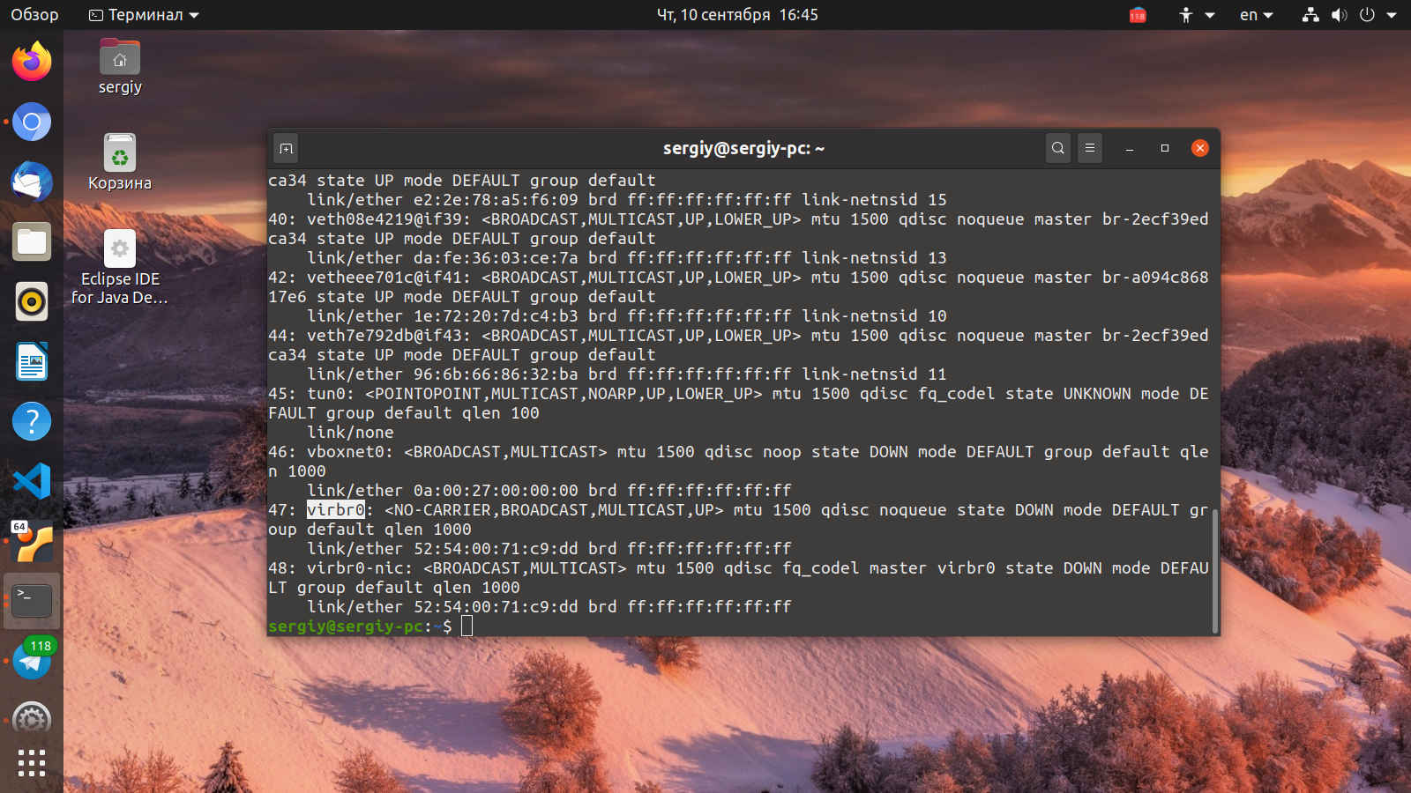Viewport: 1411px width, 793px height.
Task: Close the terminal window
Action: tap(1200, 148)
